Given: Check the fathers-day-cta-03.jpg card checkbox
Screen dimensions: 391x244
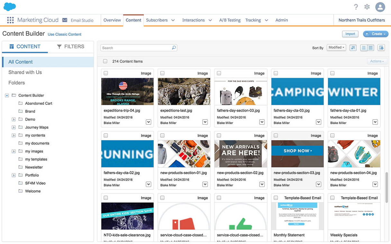Looking at the screenshot, I should coord(276,73).
